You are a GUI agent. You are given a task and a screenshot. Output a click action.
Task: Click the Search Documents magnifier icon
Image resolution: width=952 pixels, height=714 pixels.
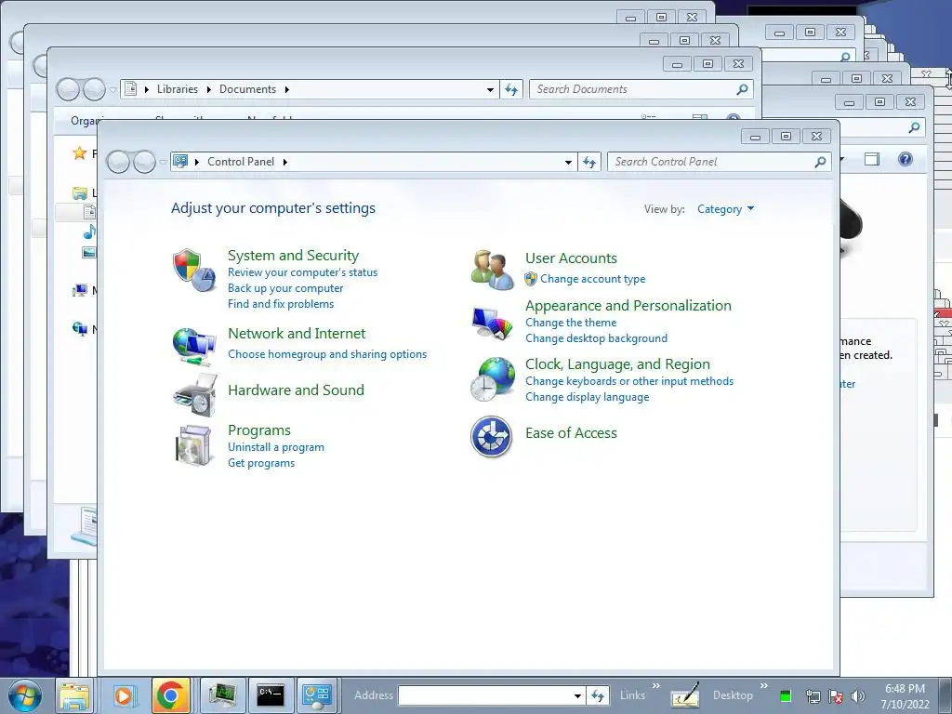click(x=742, y=90)
